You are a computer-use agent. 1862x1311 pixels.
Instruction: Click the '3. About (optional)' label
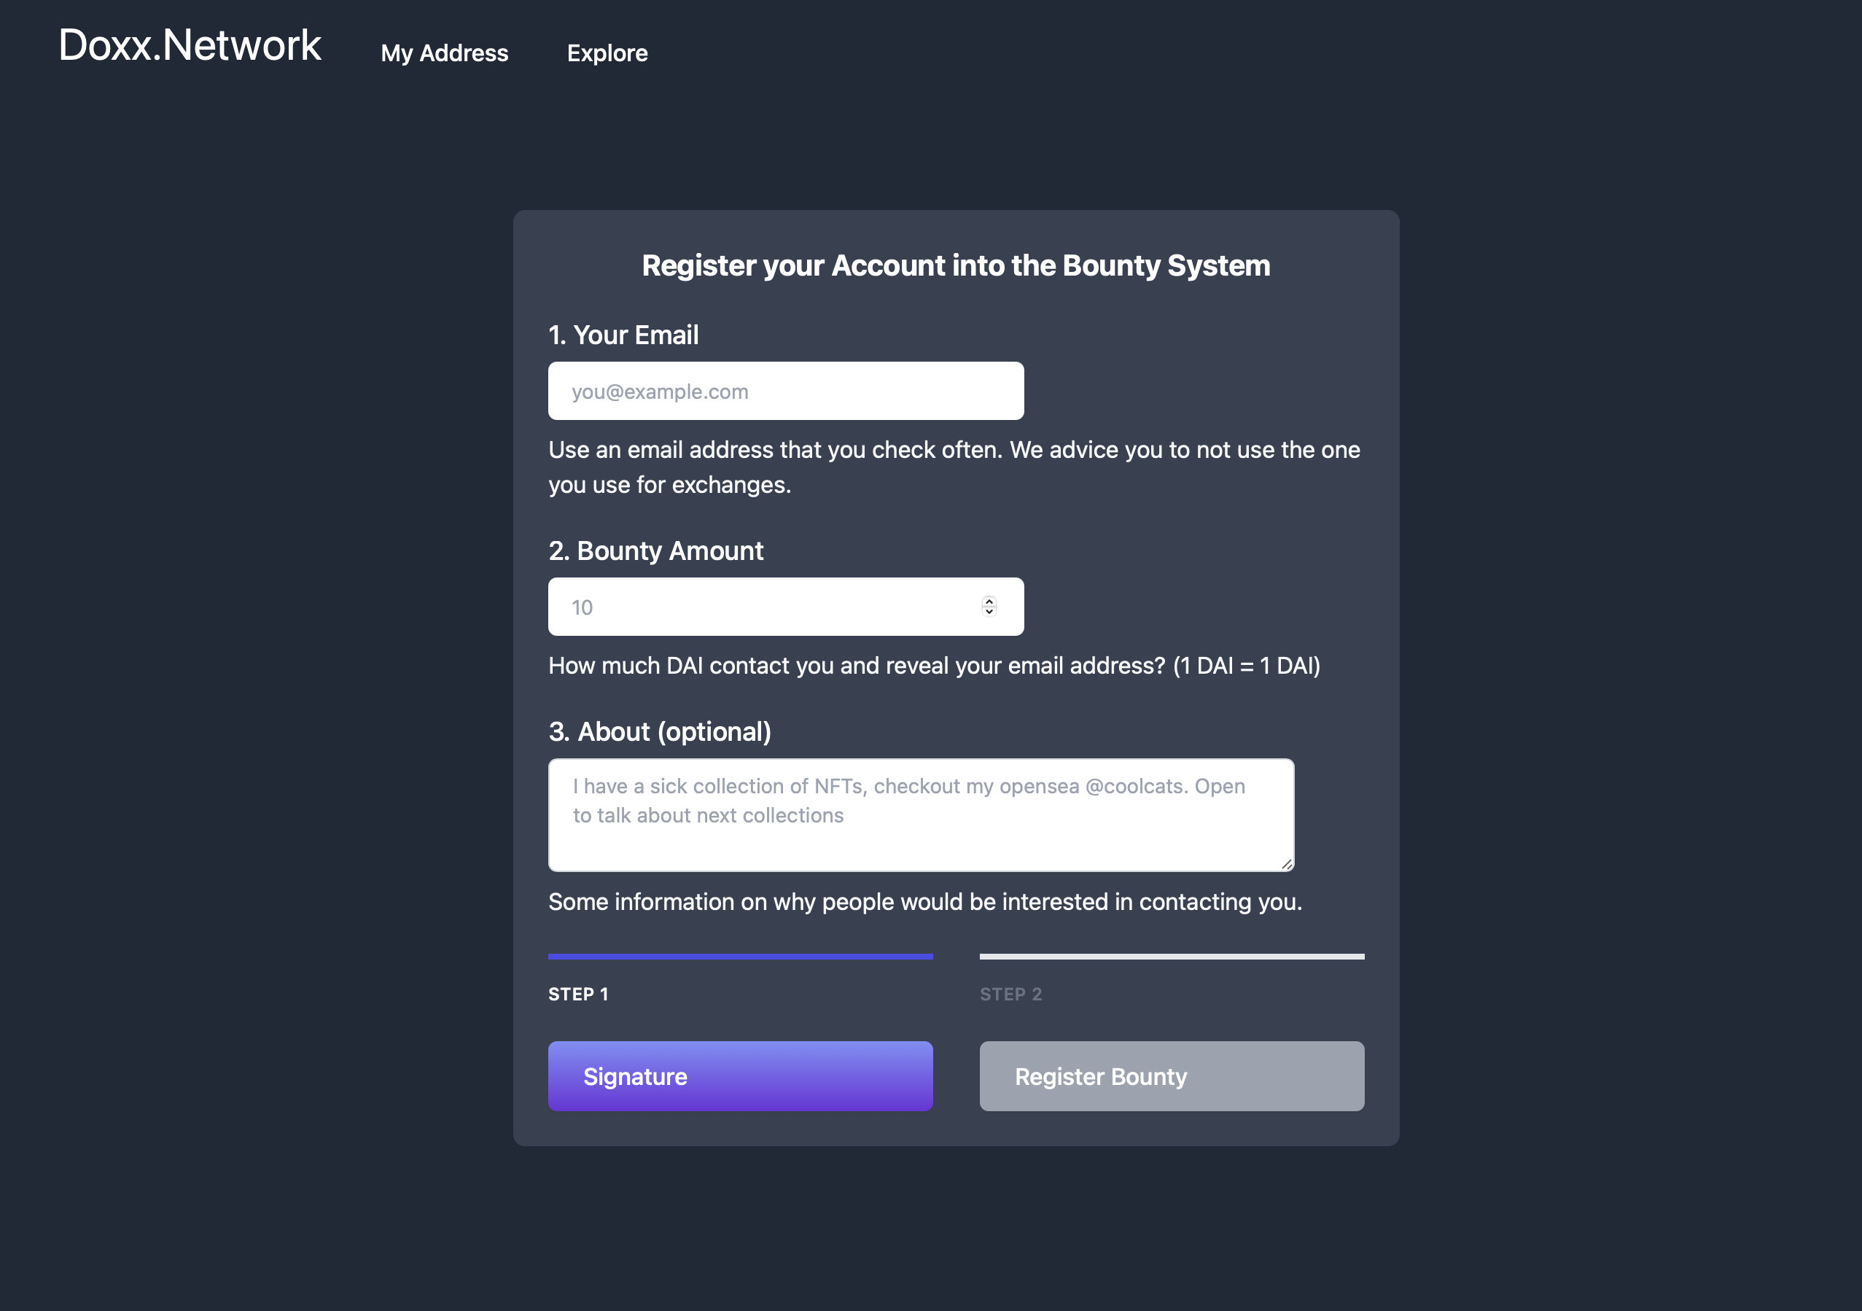tap(660, 732)
